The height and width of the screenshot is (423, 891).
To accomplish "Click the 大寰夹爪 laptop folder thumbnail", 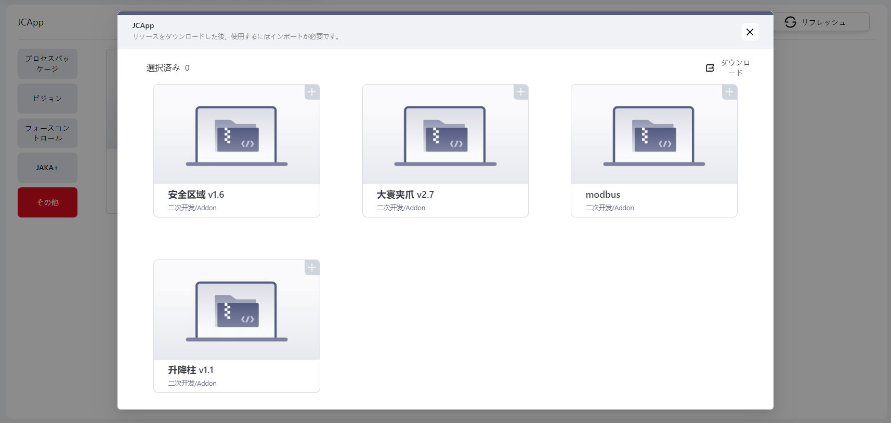I will click(445, 136).
